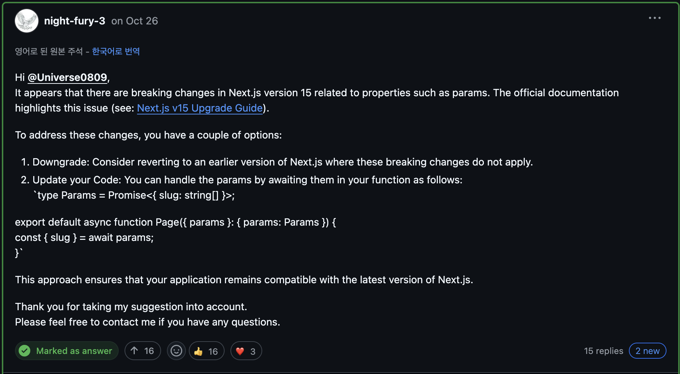
Task: Click the night-fury-3 eagle avatar
Action: tap(27, 21)
